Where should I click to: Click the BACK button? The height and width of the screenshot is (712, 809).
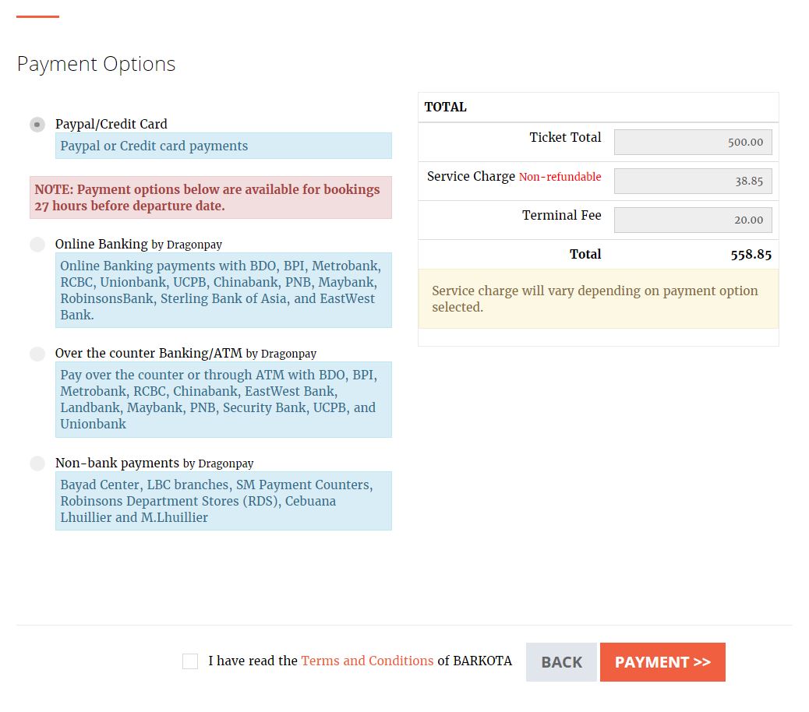pyautogui.click(x=561, y=662)
